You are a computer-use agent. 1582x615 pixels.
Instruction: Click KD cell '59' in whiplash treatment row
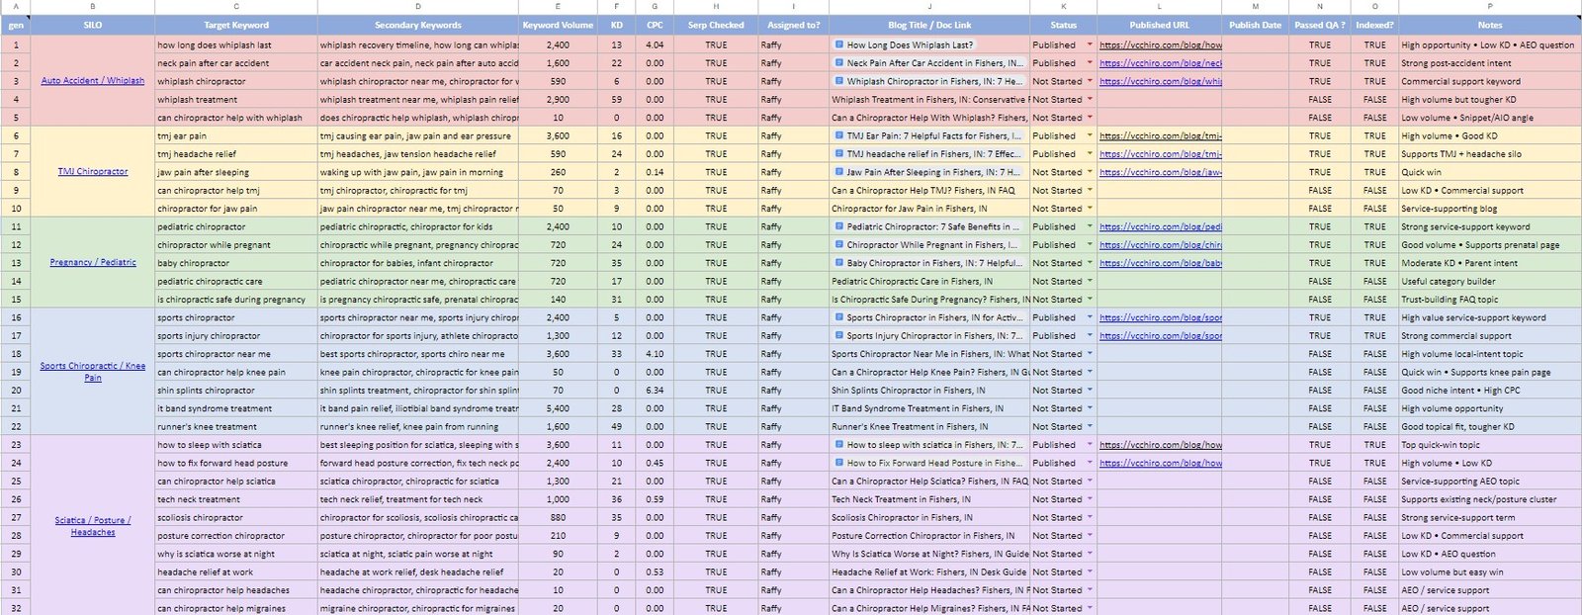coord(616,99)
